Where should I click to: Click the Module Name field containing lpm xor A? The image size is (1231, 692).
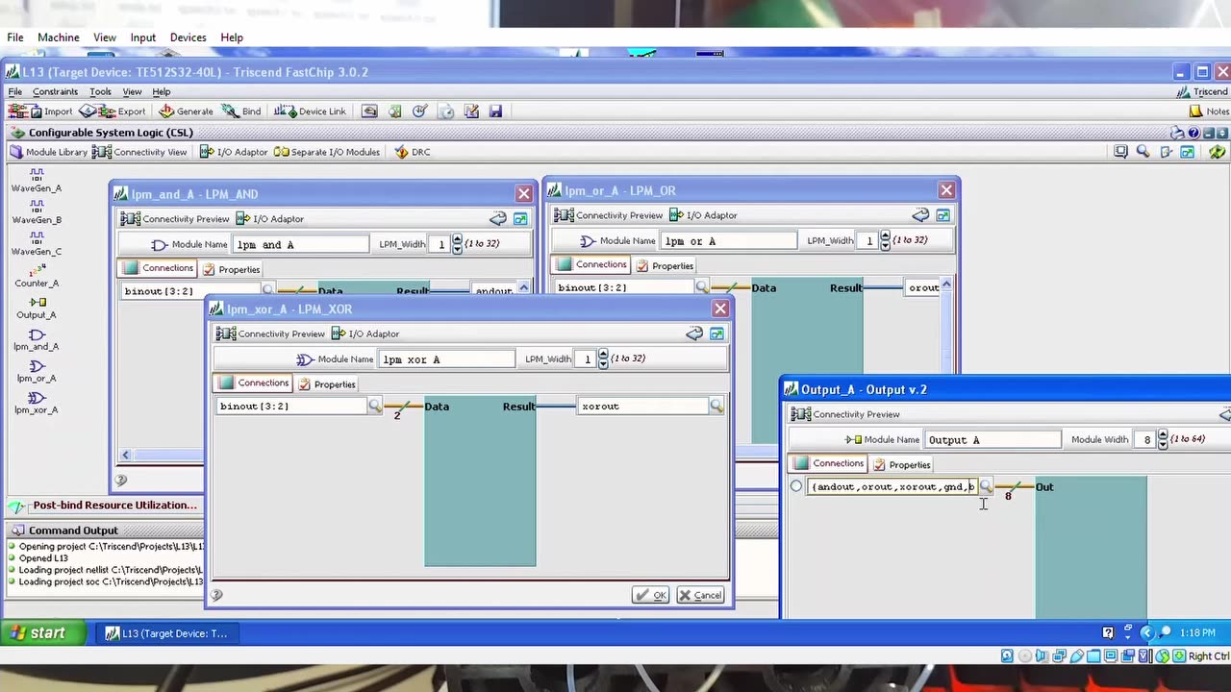point(446,359)
